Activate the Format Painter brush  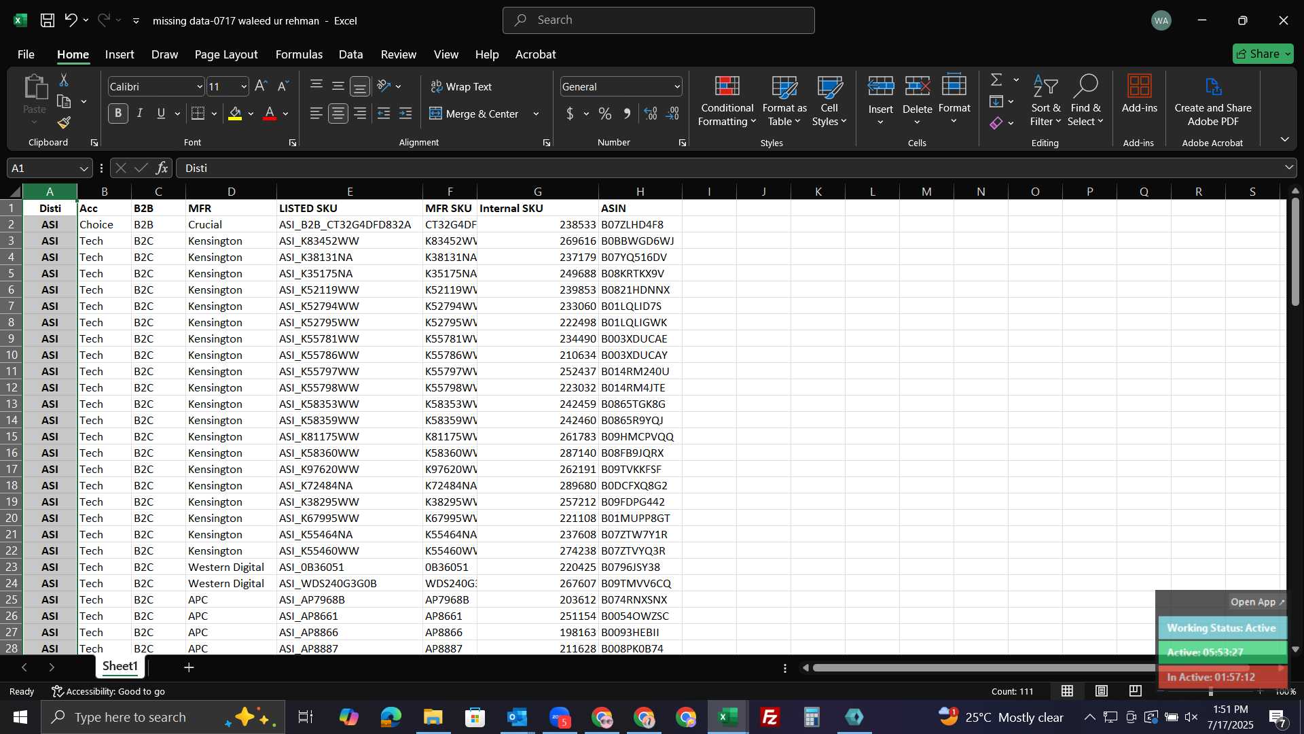coord(64,123)
